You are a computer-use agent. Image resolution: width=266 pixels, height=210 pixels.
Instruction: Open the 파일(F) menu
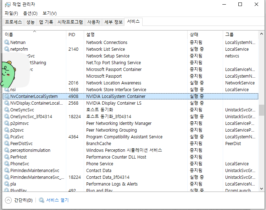[x=11, y=13]
